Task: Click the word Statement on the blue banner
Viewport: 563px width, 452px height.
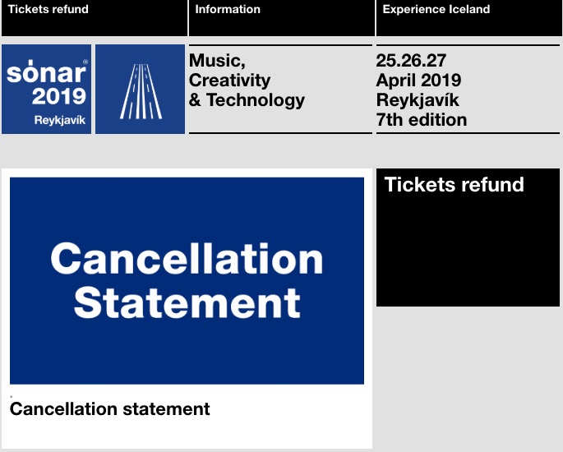Action: [187, 304]
